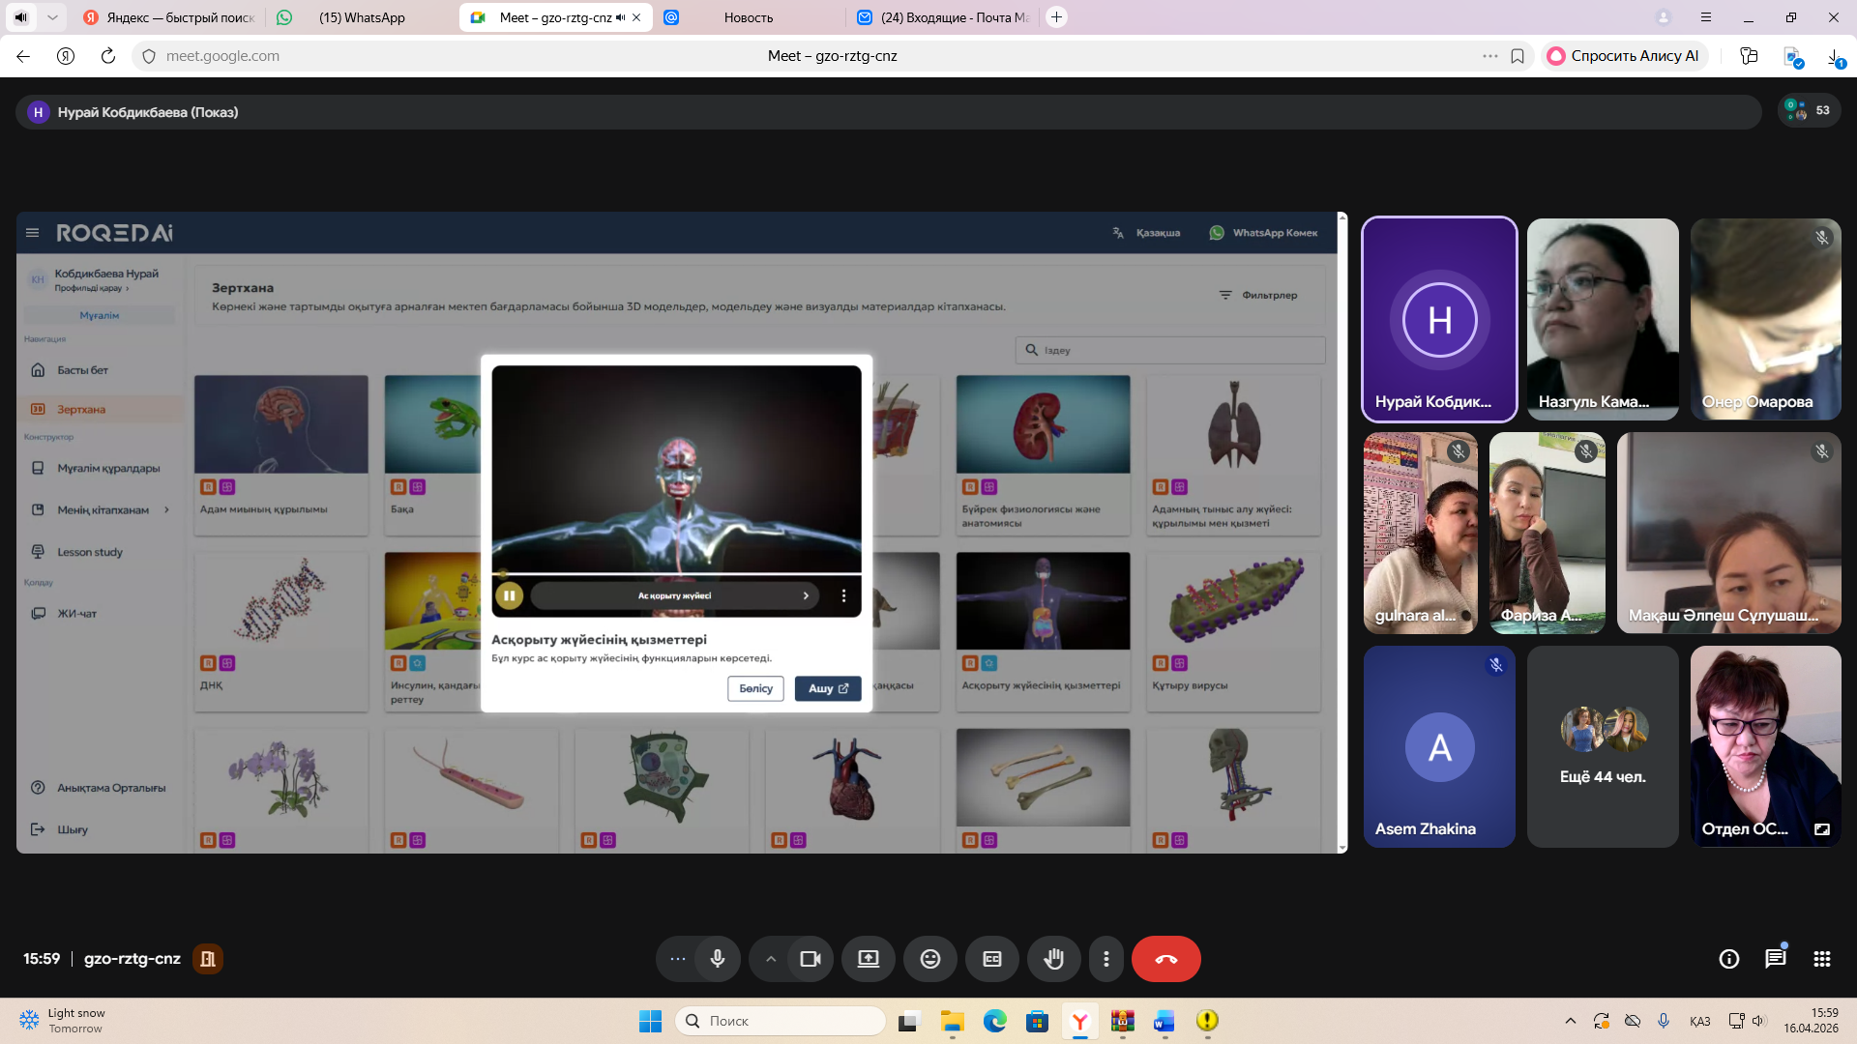This screenshot has height=1044, width=1857.
Task: Open the activities grid icon
Action: click(x=1821, y=959)
